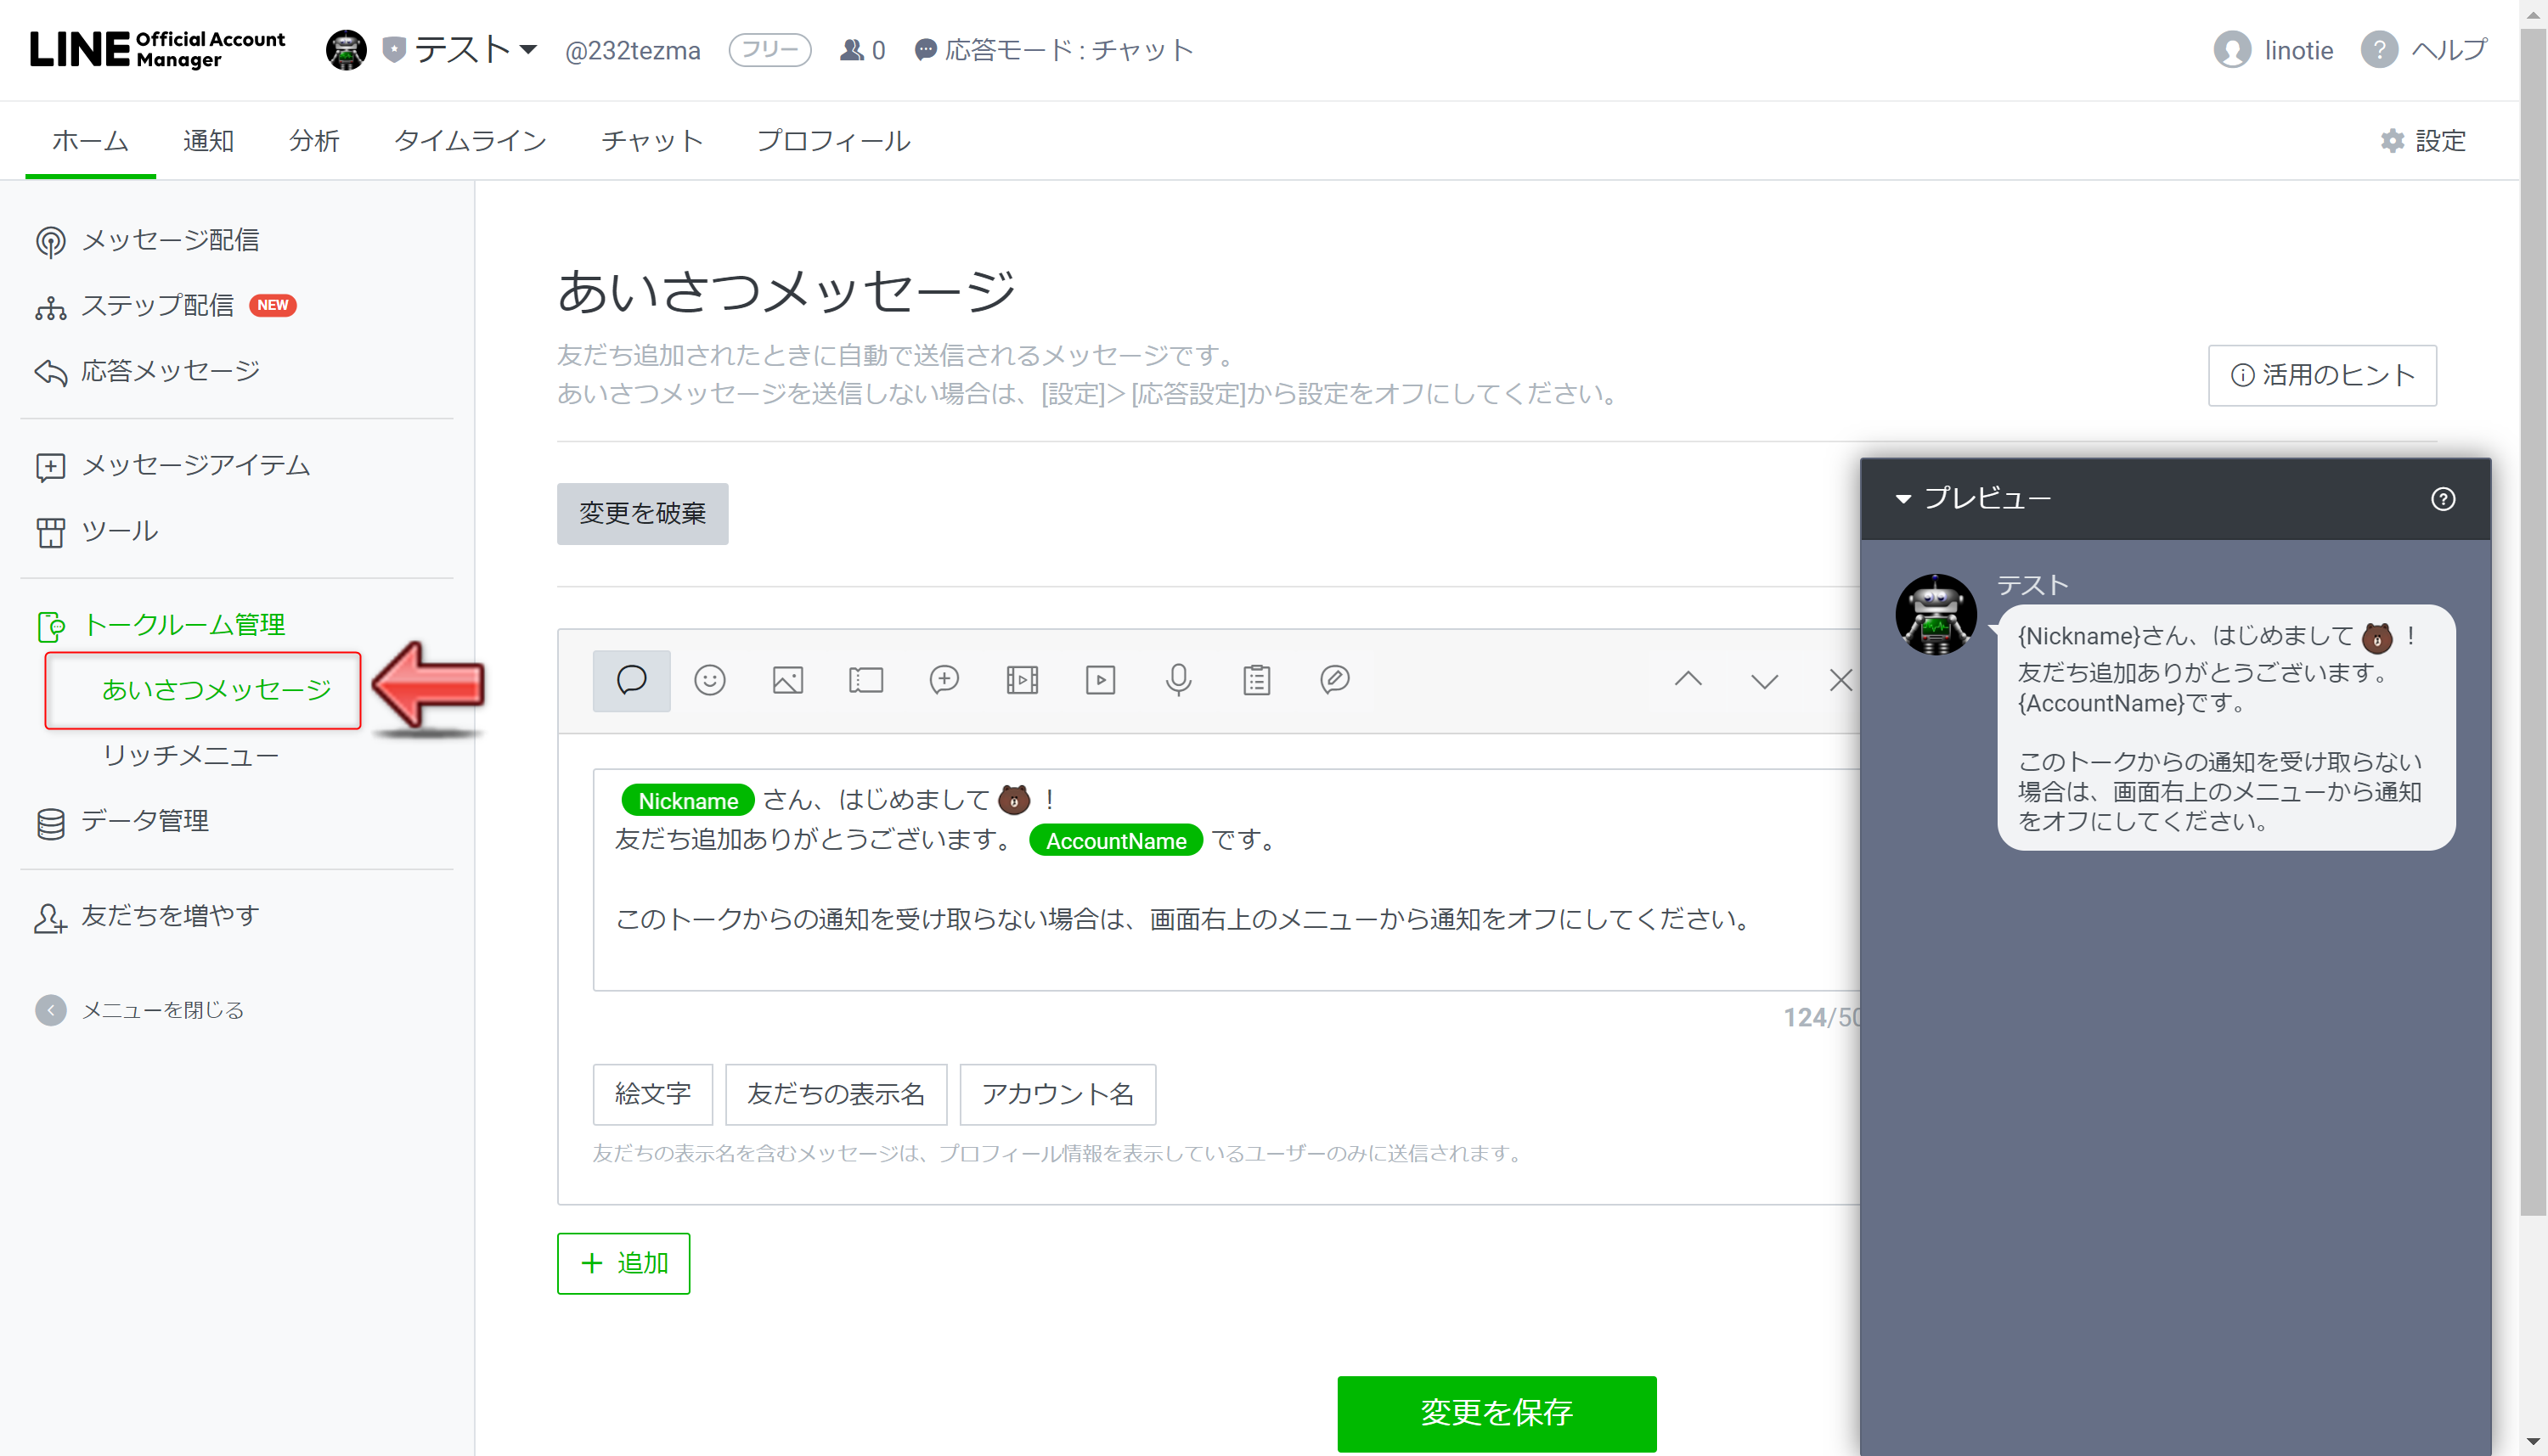The height and width of the screenshot is (1456, 2548).
Task: Click the message text input field
Action: pos(1213,875)
